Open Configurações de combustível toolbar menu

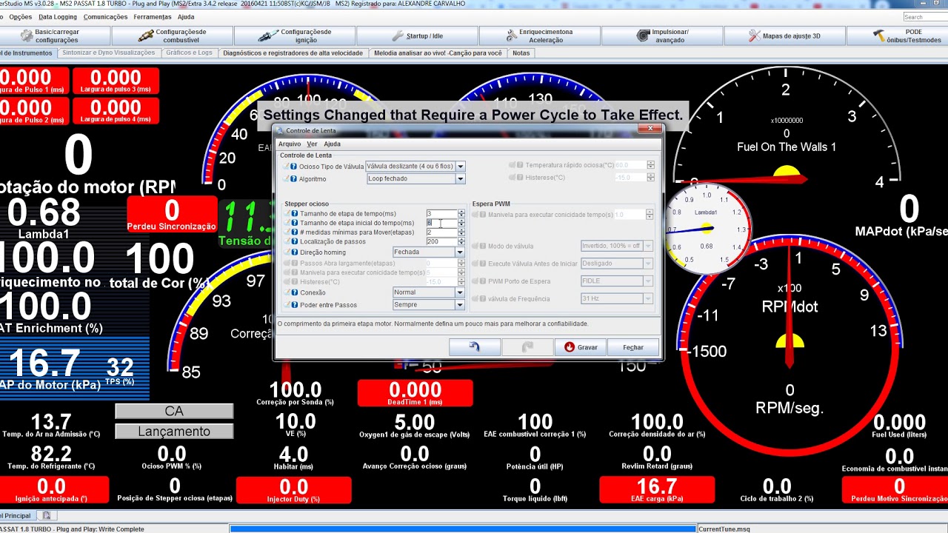pyautogui.click(x=173, y=36)
